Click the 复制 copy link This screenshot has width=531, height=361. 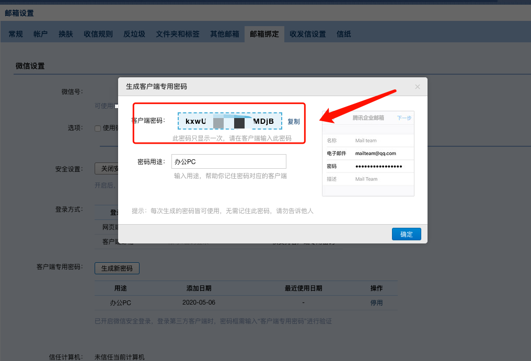(294, 122)
